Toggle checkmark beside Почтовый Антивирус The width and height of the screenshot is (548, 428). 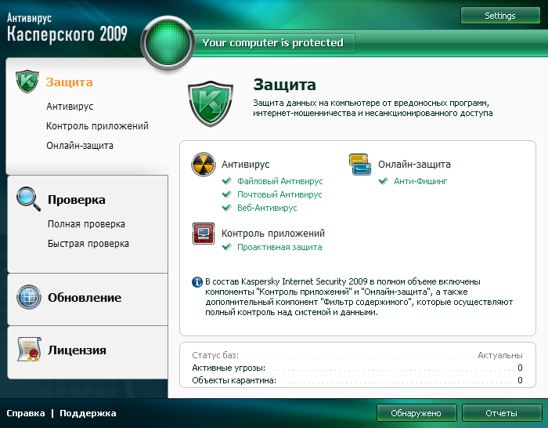click(x=227, y=194)
